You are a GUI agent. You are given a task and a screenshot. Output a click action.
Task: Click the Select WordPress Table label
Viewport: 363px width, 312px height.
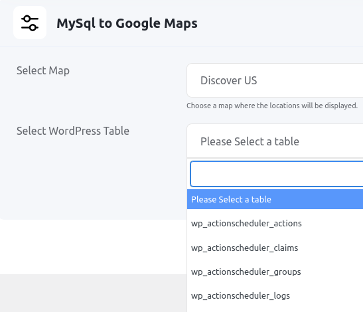pos(73,131)
